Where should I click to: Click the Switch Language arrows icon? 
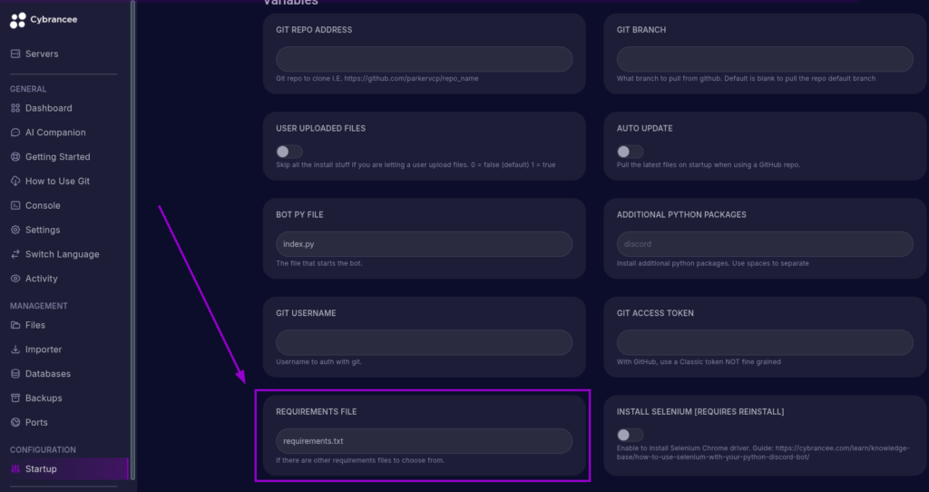pos(15,255)
